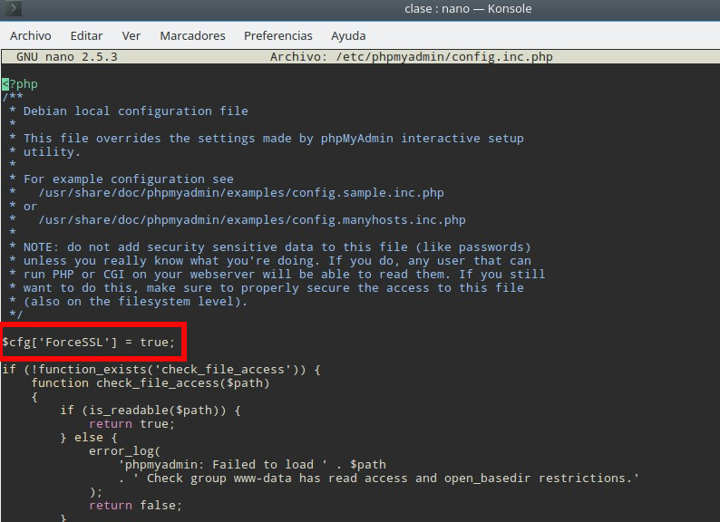Viewport: 720px width, 522px height.
Task: Click 'function check_file_access($path)' line
Action: tap(151, 383)
